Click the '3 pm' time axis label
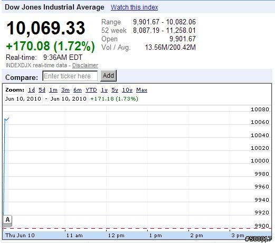Screen dimensions: 275x243 238,236
